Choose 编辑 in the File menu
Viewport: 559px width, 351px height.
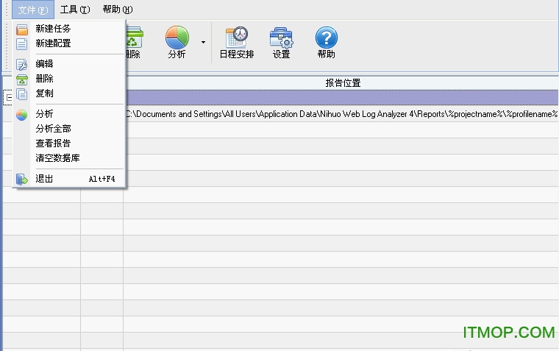(44, 64)
